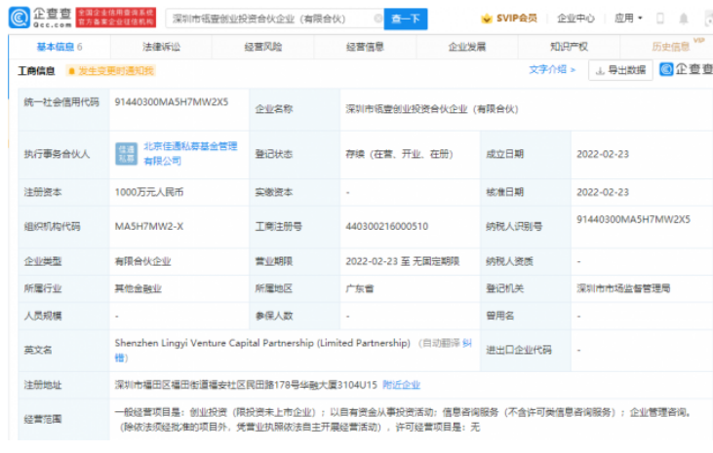Select the Shenzhen Lingyi Venture Capital Partnership name
Screen dimensions: 713x453
tap(262, 343)
